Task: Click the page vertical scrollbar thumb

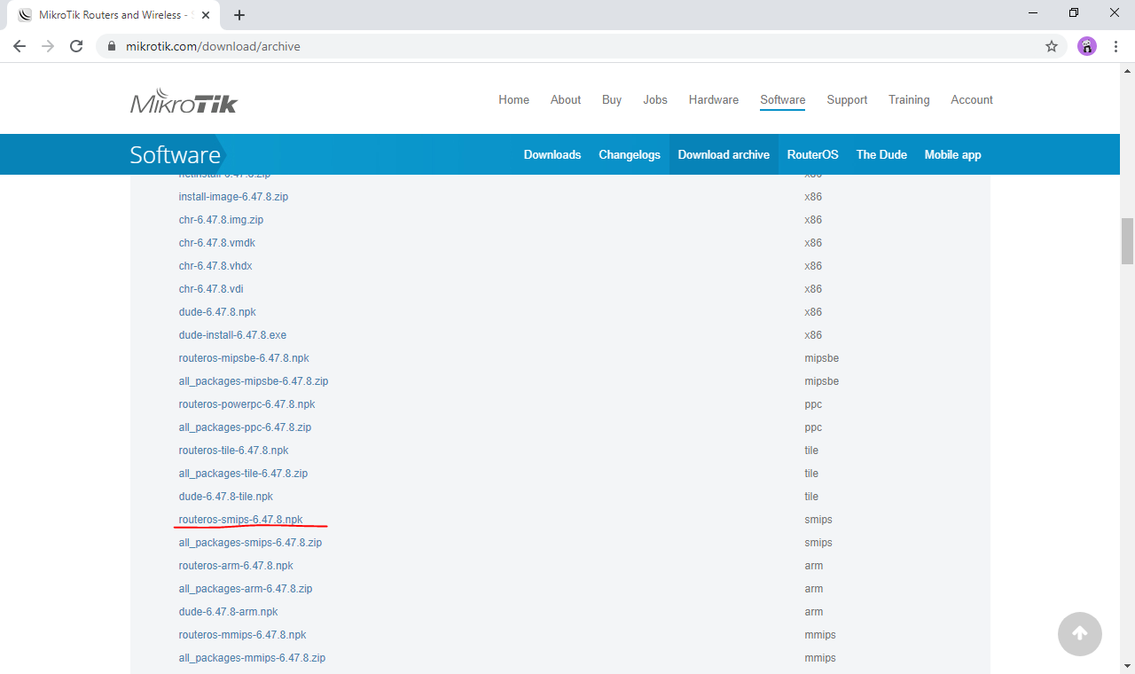Action: [1127, 241]
